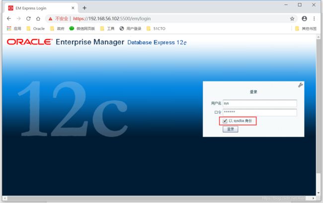Reload the EM Express login page
The height and width of the screenshot is (203, 323).
point(28,19)
